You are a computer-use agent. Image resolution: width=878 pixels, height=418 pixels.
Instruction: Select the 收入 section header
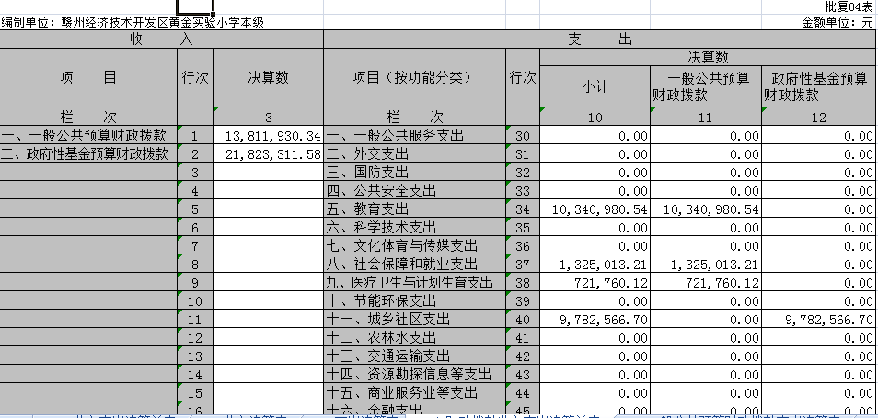point(161,40)
